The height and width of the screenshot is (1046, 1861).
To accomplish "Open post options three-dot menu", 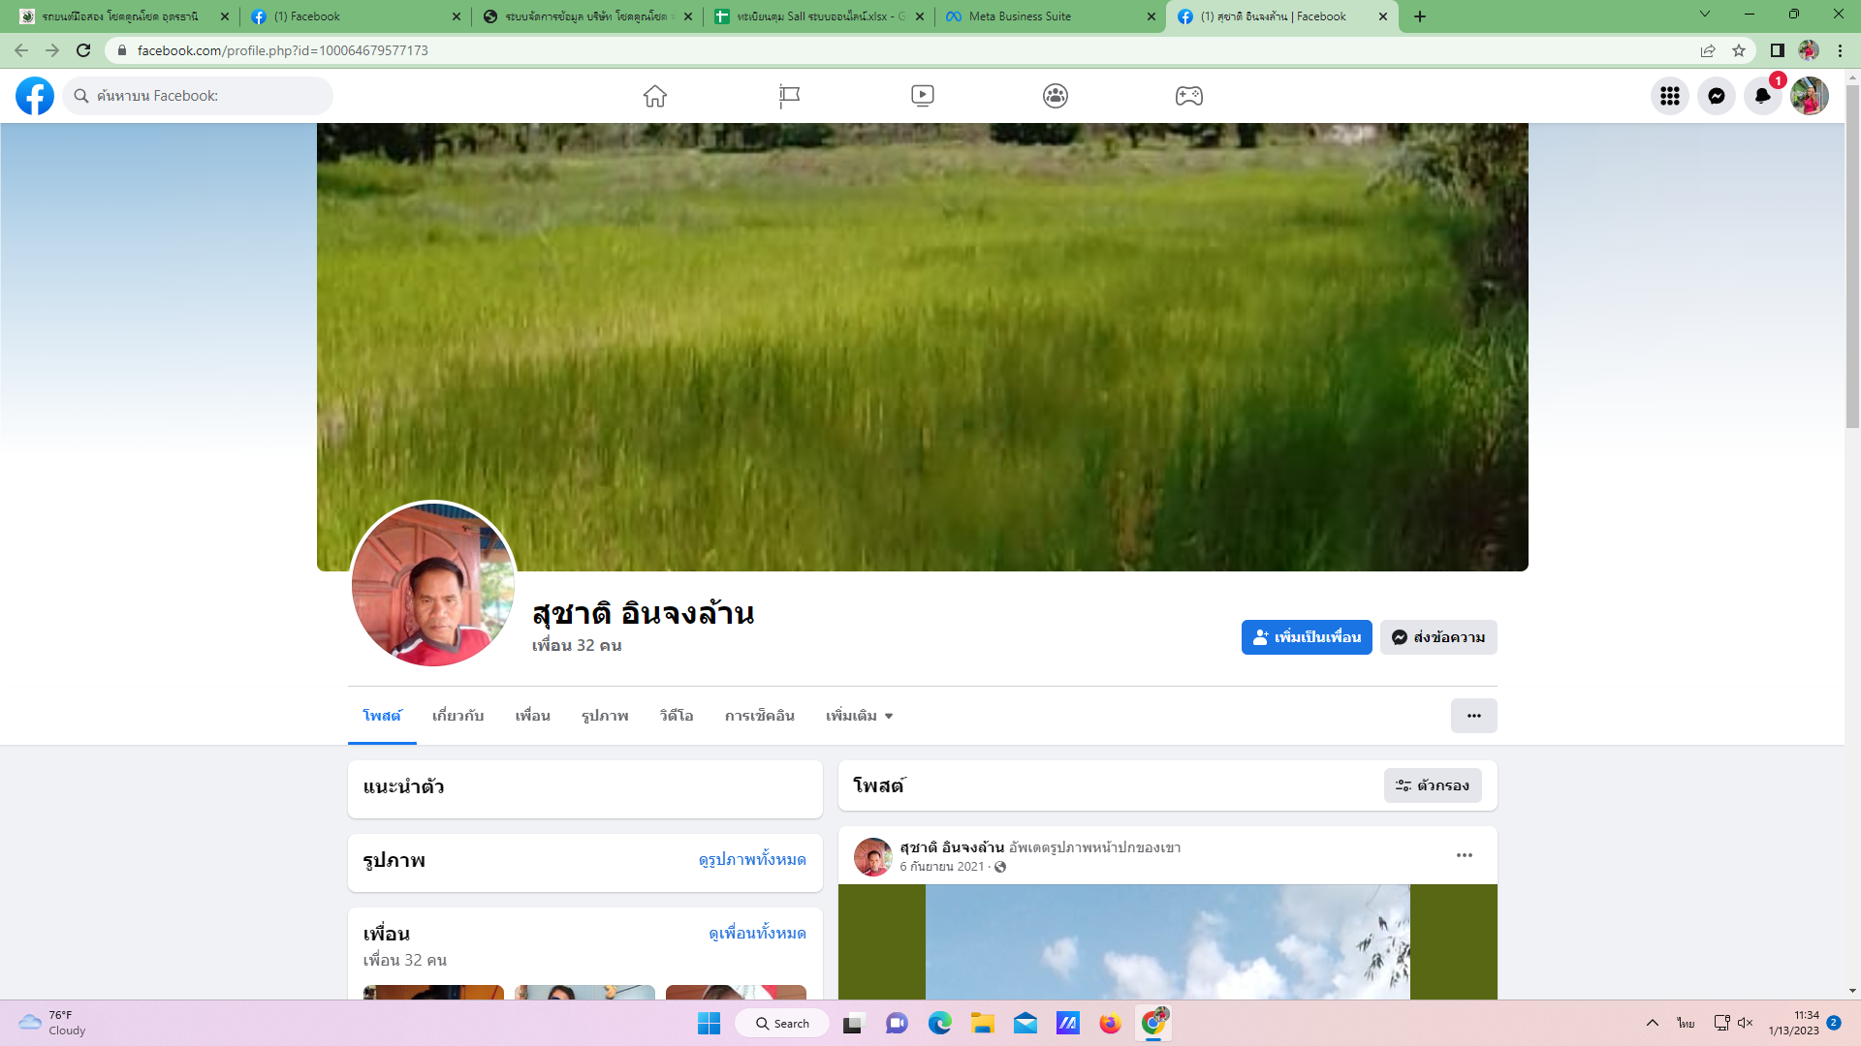I will click(x=1464, y=855).
